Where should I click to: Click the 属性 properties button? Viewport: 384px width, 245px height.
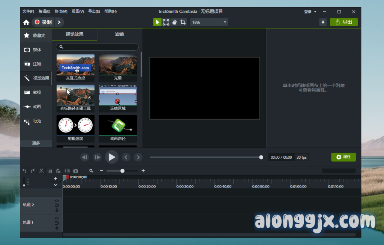coord(343,157)
